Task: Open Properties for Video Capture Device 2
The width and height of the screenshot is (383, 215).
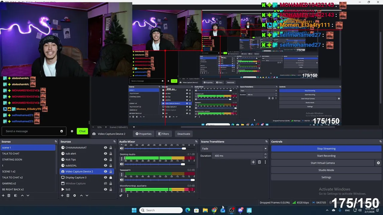Action: [144, 134]
